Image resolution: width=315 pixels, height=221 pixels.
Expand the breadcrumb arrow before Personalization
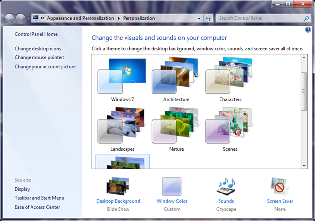click(x=119, y=18)
